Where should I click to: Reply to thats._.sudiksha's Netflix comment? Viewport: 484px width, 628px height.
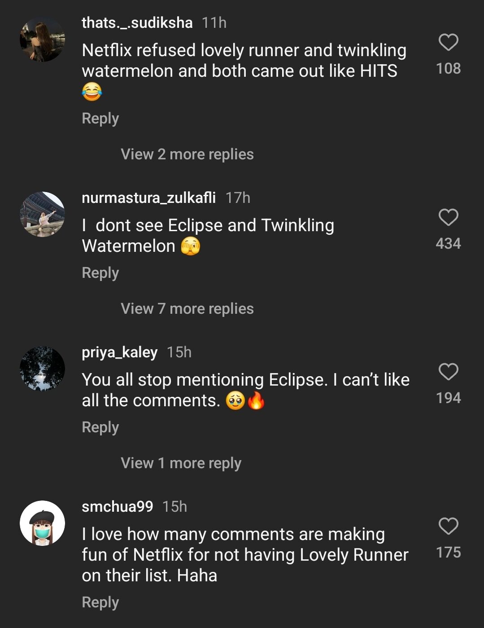coord(100,118)
